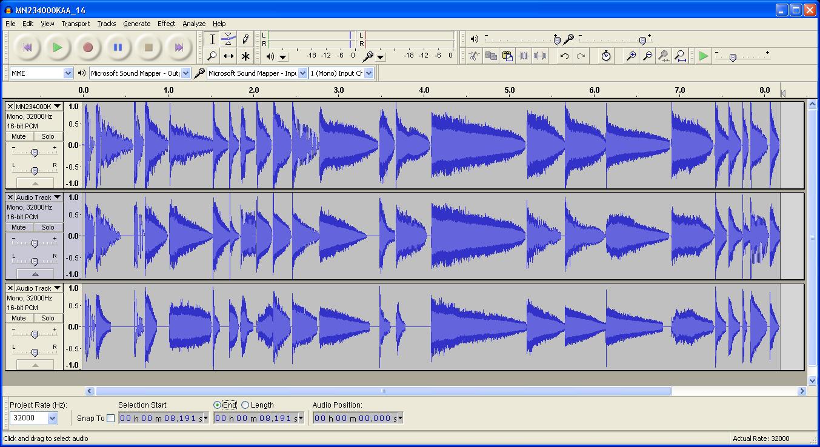Open the Generate menu
Screen dimensions: 820x447
(137, 24)
